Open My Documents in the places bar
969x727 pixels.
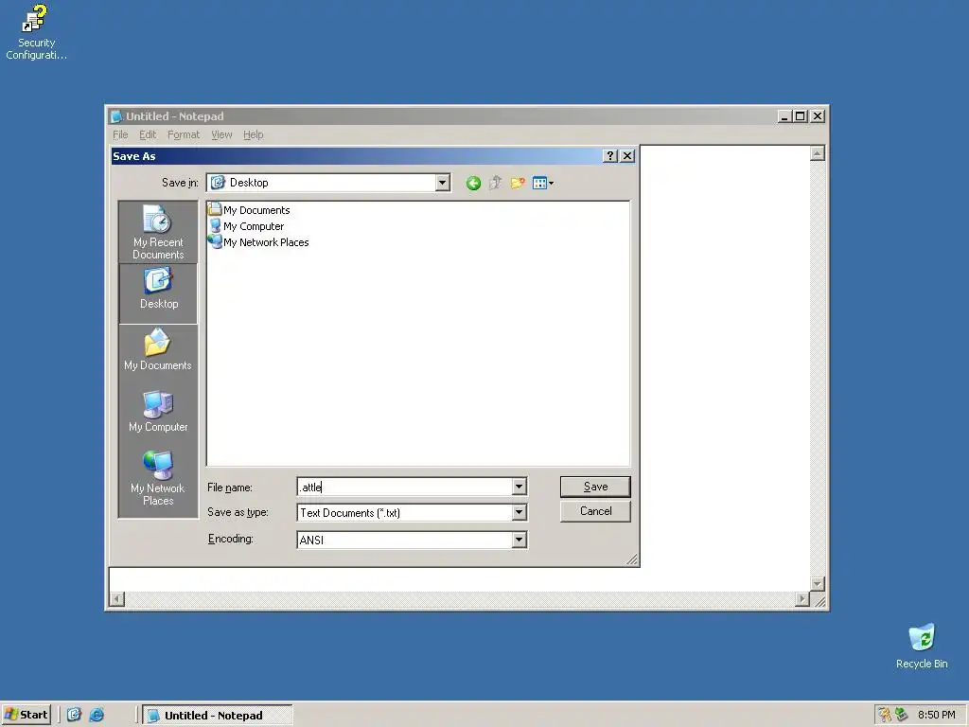158,350
